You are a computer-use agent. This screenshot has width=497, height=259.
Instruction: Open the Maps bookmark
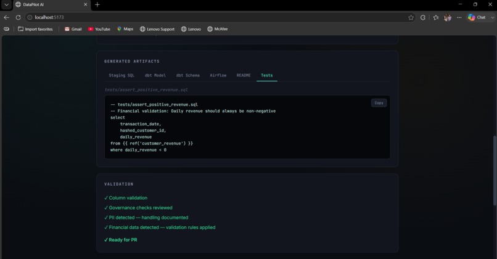[x=125, y=29]
